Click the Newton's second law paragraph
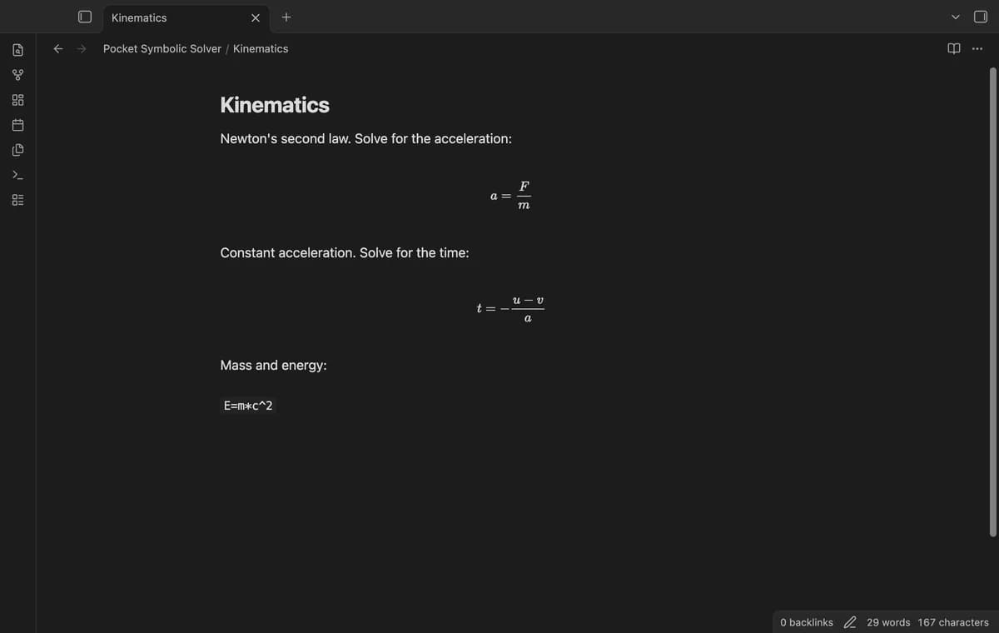 [x=365, y=138]
